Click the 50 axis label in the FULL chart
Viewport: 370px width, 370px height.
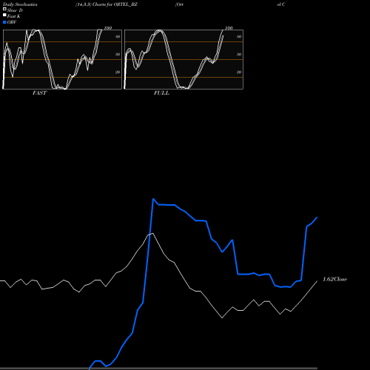point(239,54)
